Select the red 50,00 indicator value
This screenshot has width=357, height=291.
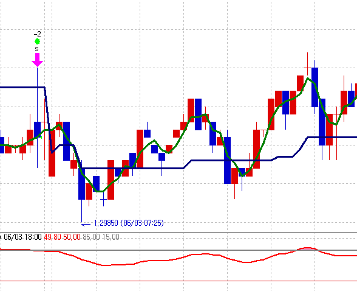point(72,237)
